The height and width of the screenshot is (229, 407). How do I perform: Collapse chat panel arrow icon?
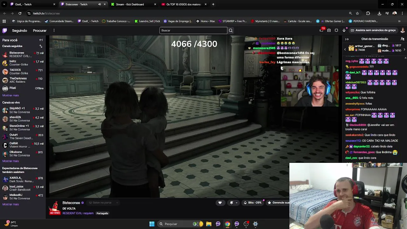pos(347,39)
